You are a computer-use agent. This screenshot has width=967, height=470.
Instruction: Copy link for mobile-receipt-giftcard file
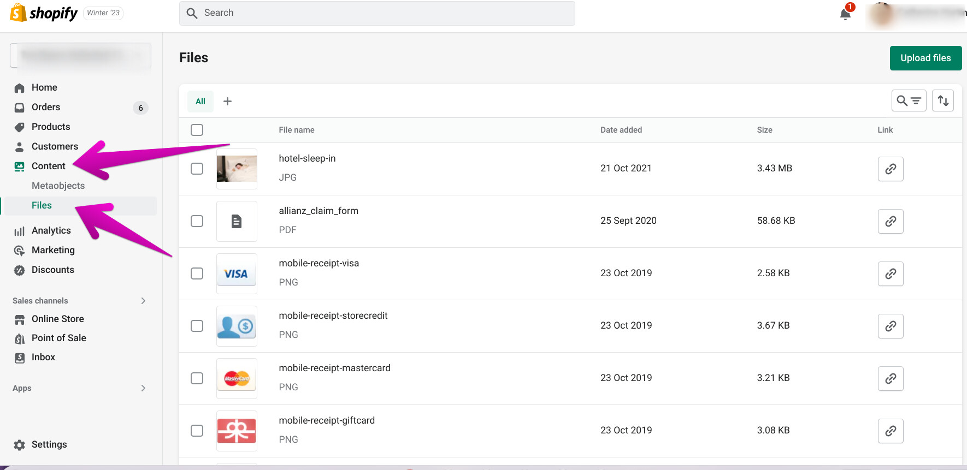tap(891, 431)
